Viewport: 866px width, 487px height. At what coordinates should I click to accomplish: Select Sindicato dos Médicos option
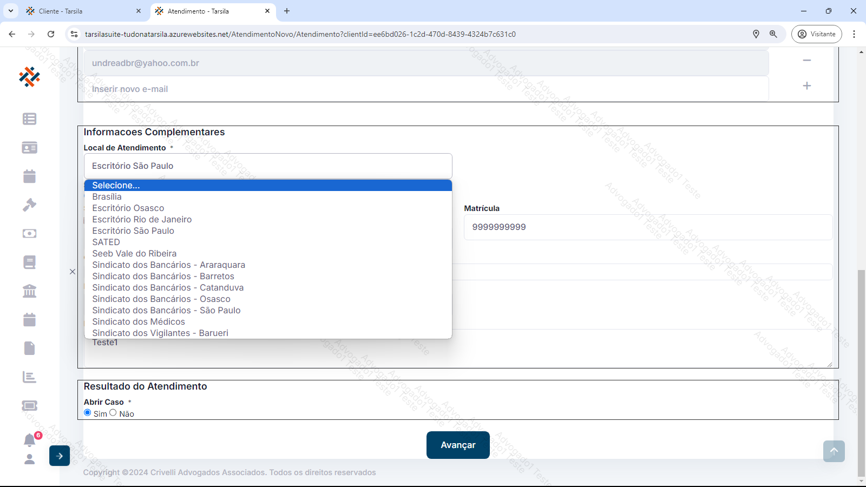click(139, 322)
